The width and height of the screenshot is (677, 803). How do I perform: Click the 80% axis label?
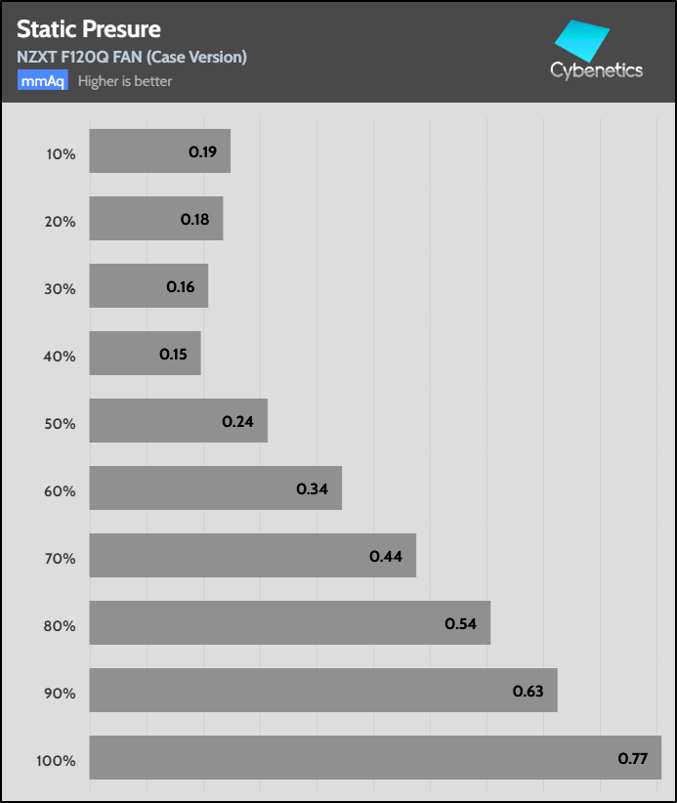[60, 626]
